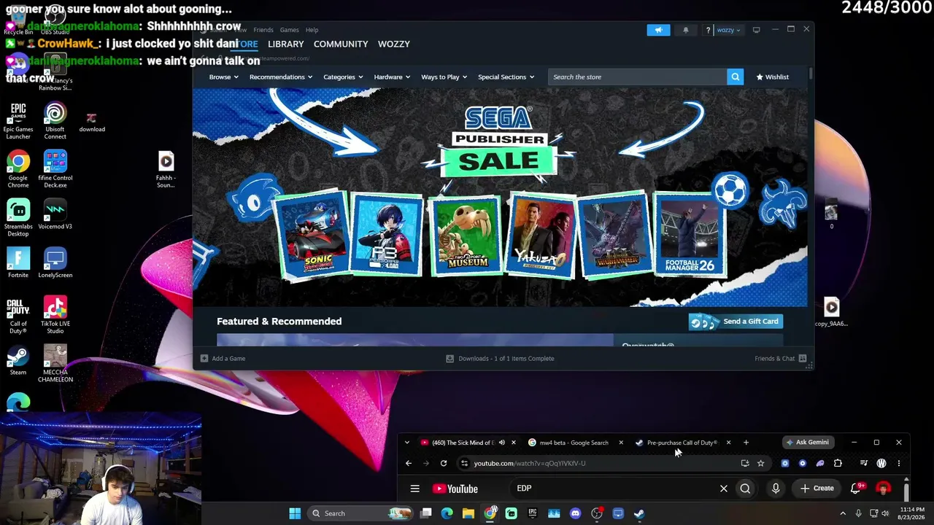Switch to the 'mw4 beta - Google Search' tab
Image resolution: width=934 pixels, height=525 pixels.
coord(574,443)
